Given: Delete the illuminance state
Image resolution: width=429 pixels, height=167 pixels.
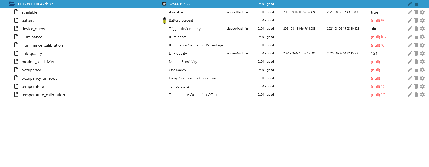Looking at the screenshot, I should click(416, 37).
